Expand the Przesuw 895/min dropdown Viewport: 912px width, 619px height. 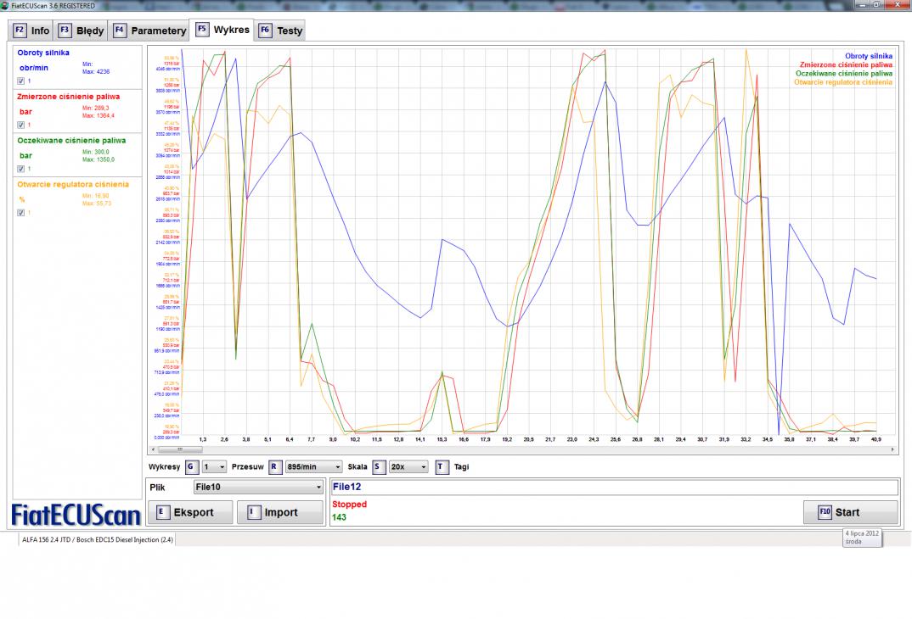pyautogui.click(x=313, y=466)
